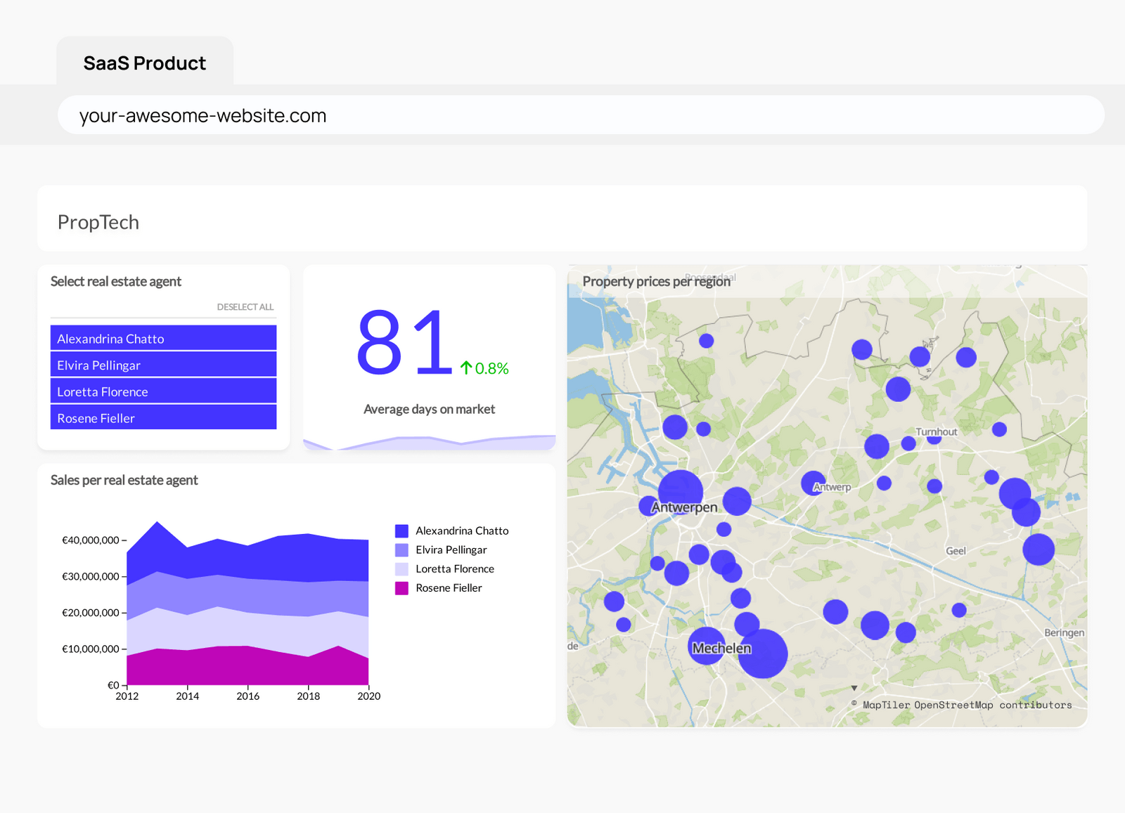This screenshot has height=813, width=1125.
Task: Toggle the Alexandrina Chatto agent selection
Action: click(x=163, y=338)
